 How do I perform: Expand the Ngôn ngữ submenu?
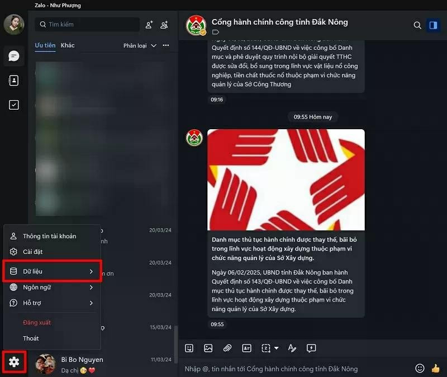click(x=52, y=287)
